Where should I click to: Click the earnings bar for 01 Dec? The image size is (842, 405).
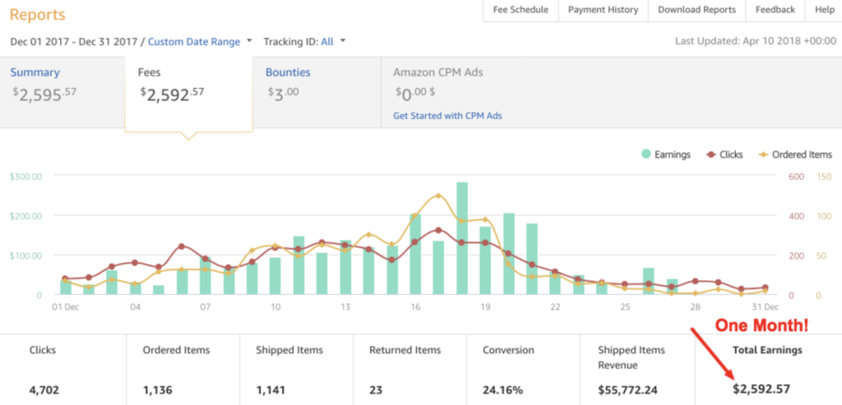click(x=66, y=288)
